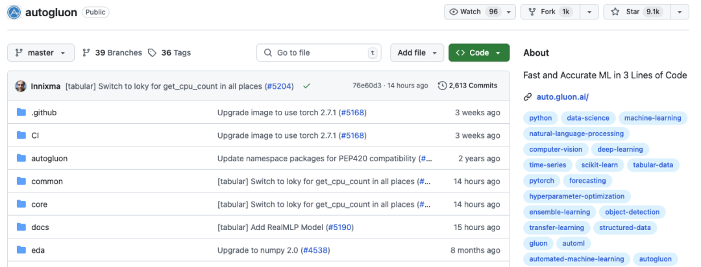Click the Innixma commit author avatar
Viewport: 701px width, 267px height.
click(x=21, y=86)
